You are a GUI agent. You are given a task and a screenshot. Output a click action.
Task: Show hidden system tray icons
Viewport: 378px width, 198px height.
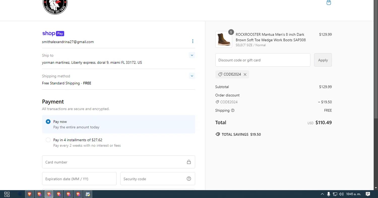322,194
